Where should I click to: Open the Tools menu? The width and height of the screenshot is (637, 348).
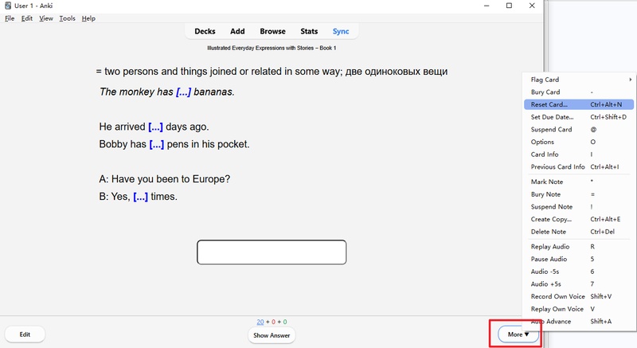point(67,18)
